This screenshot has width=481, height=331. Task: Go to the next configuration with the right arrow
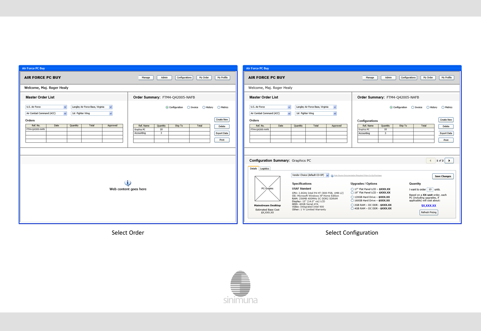coord(449,161)
